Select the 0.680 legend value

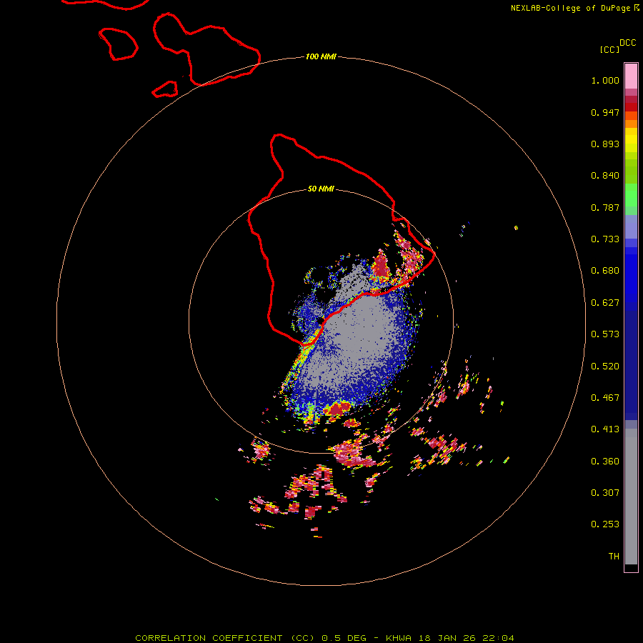point(605,271)
